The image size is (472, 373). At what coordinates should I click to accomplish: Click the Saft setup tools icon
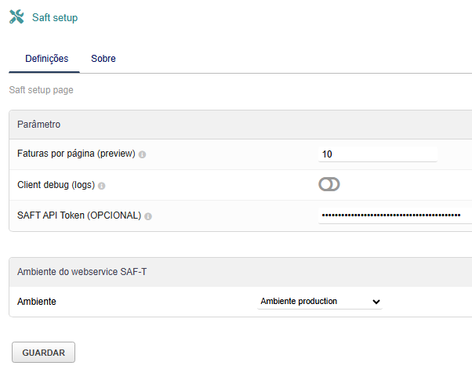pos(16,16)
